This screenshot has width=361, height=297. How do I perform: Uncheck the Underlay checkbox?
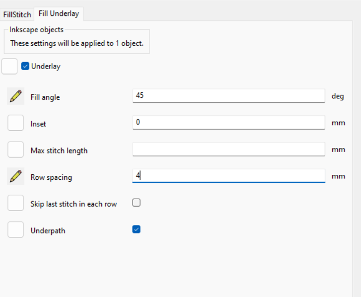point(25,66)
